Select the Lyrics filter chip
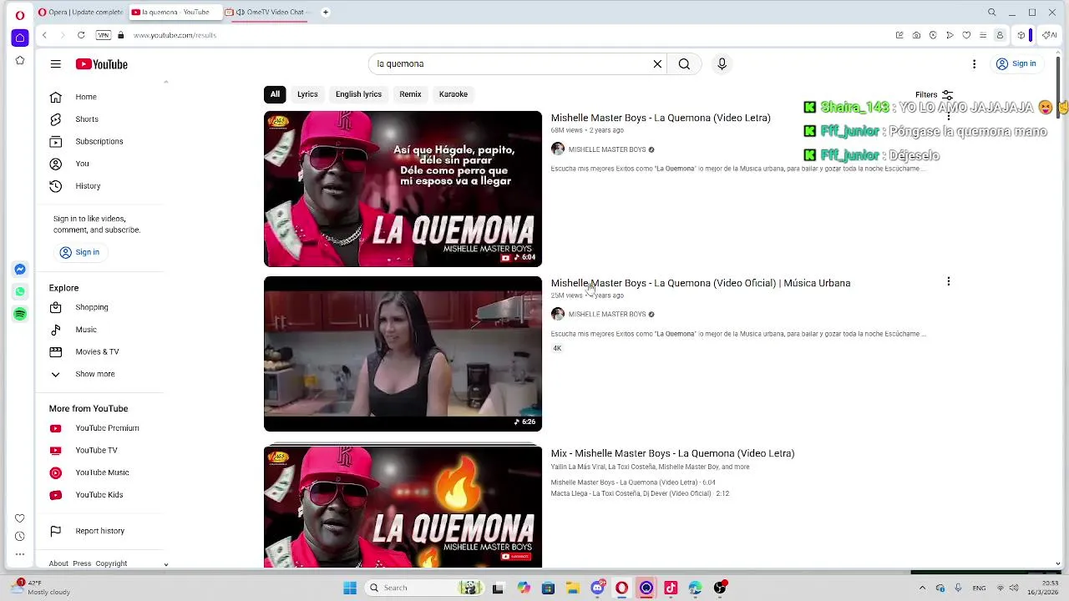The image size is (1069, 601). pyautogui.click(x=307, y=94)
